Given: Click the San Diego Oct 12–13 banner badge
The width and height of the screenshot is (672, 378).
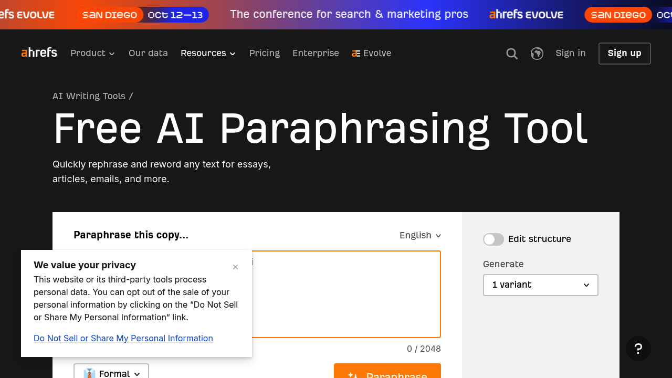Looking at the screenshot, I should (142, 15).
